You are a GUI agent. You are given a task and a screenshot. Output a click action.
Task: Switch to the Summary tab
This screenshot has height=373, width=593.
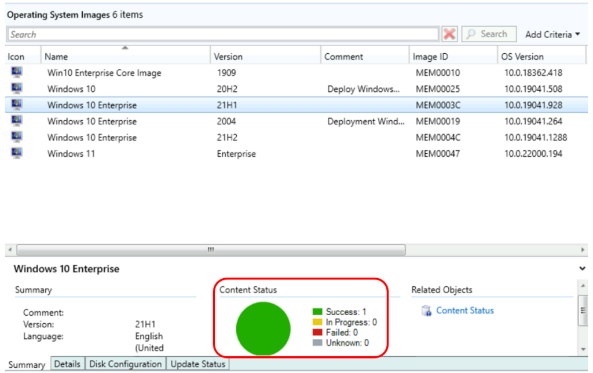27,365
